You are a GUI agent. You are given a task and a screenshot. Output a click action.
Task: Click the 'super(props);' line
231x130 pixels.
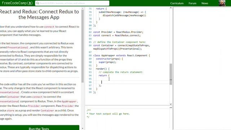pos(108,62)
